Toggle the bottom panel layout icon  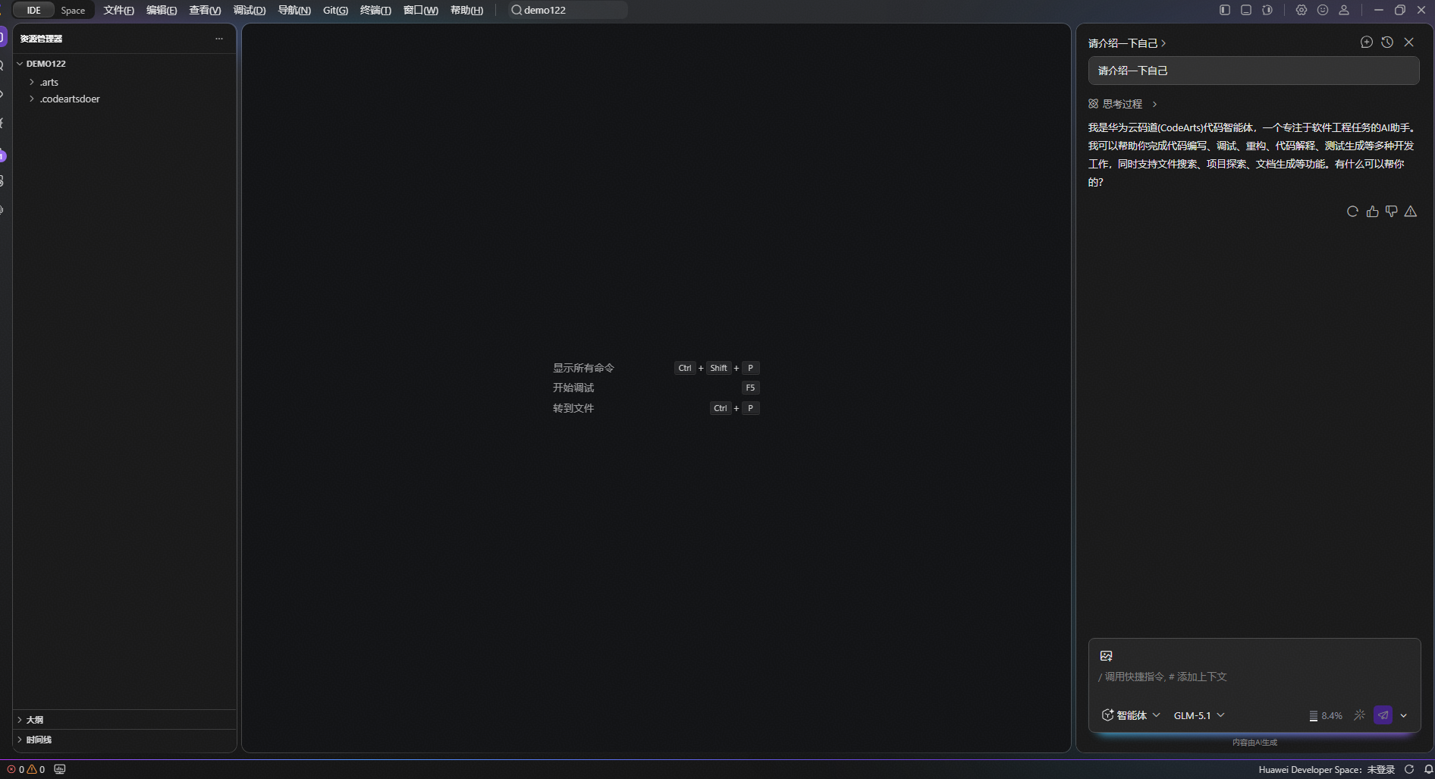(1245, 10)
